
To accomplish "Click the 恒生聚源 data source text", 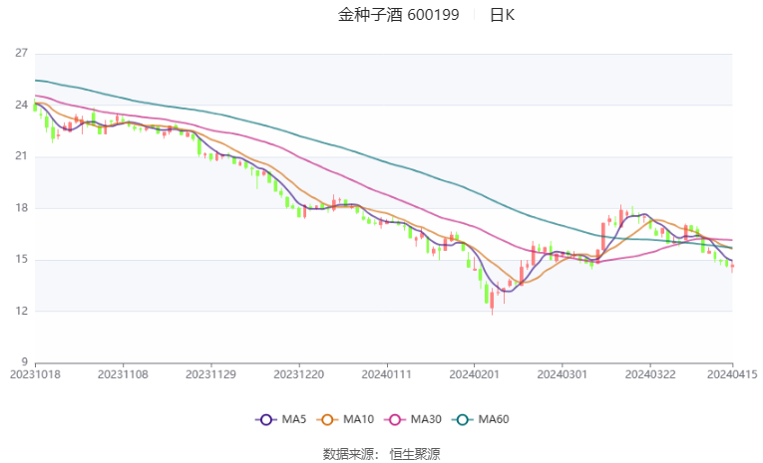I will 415,454.
